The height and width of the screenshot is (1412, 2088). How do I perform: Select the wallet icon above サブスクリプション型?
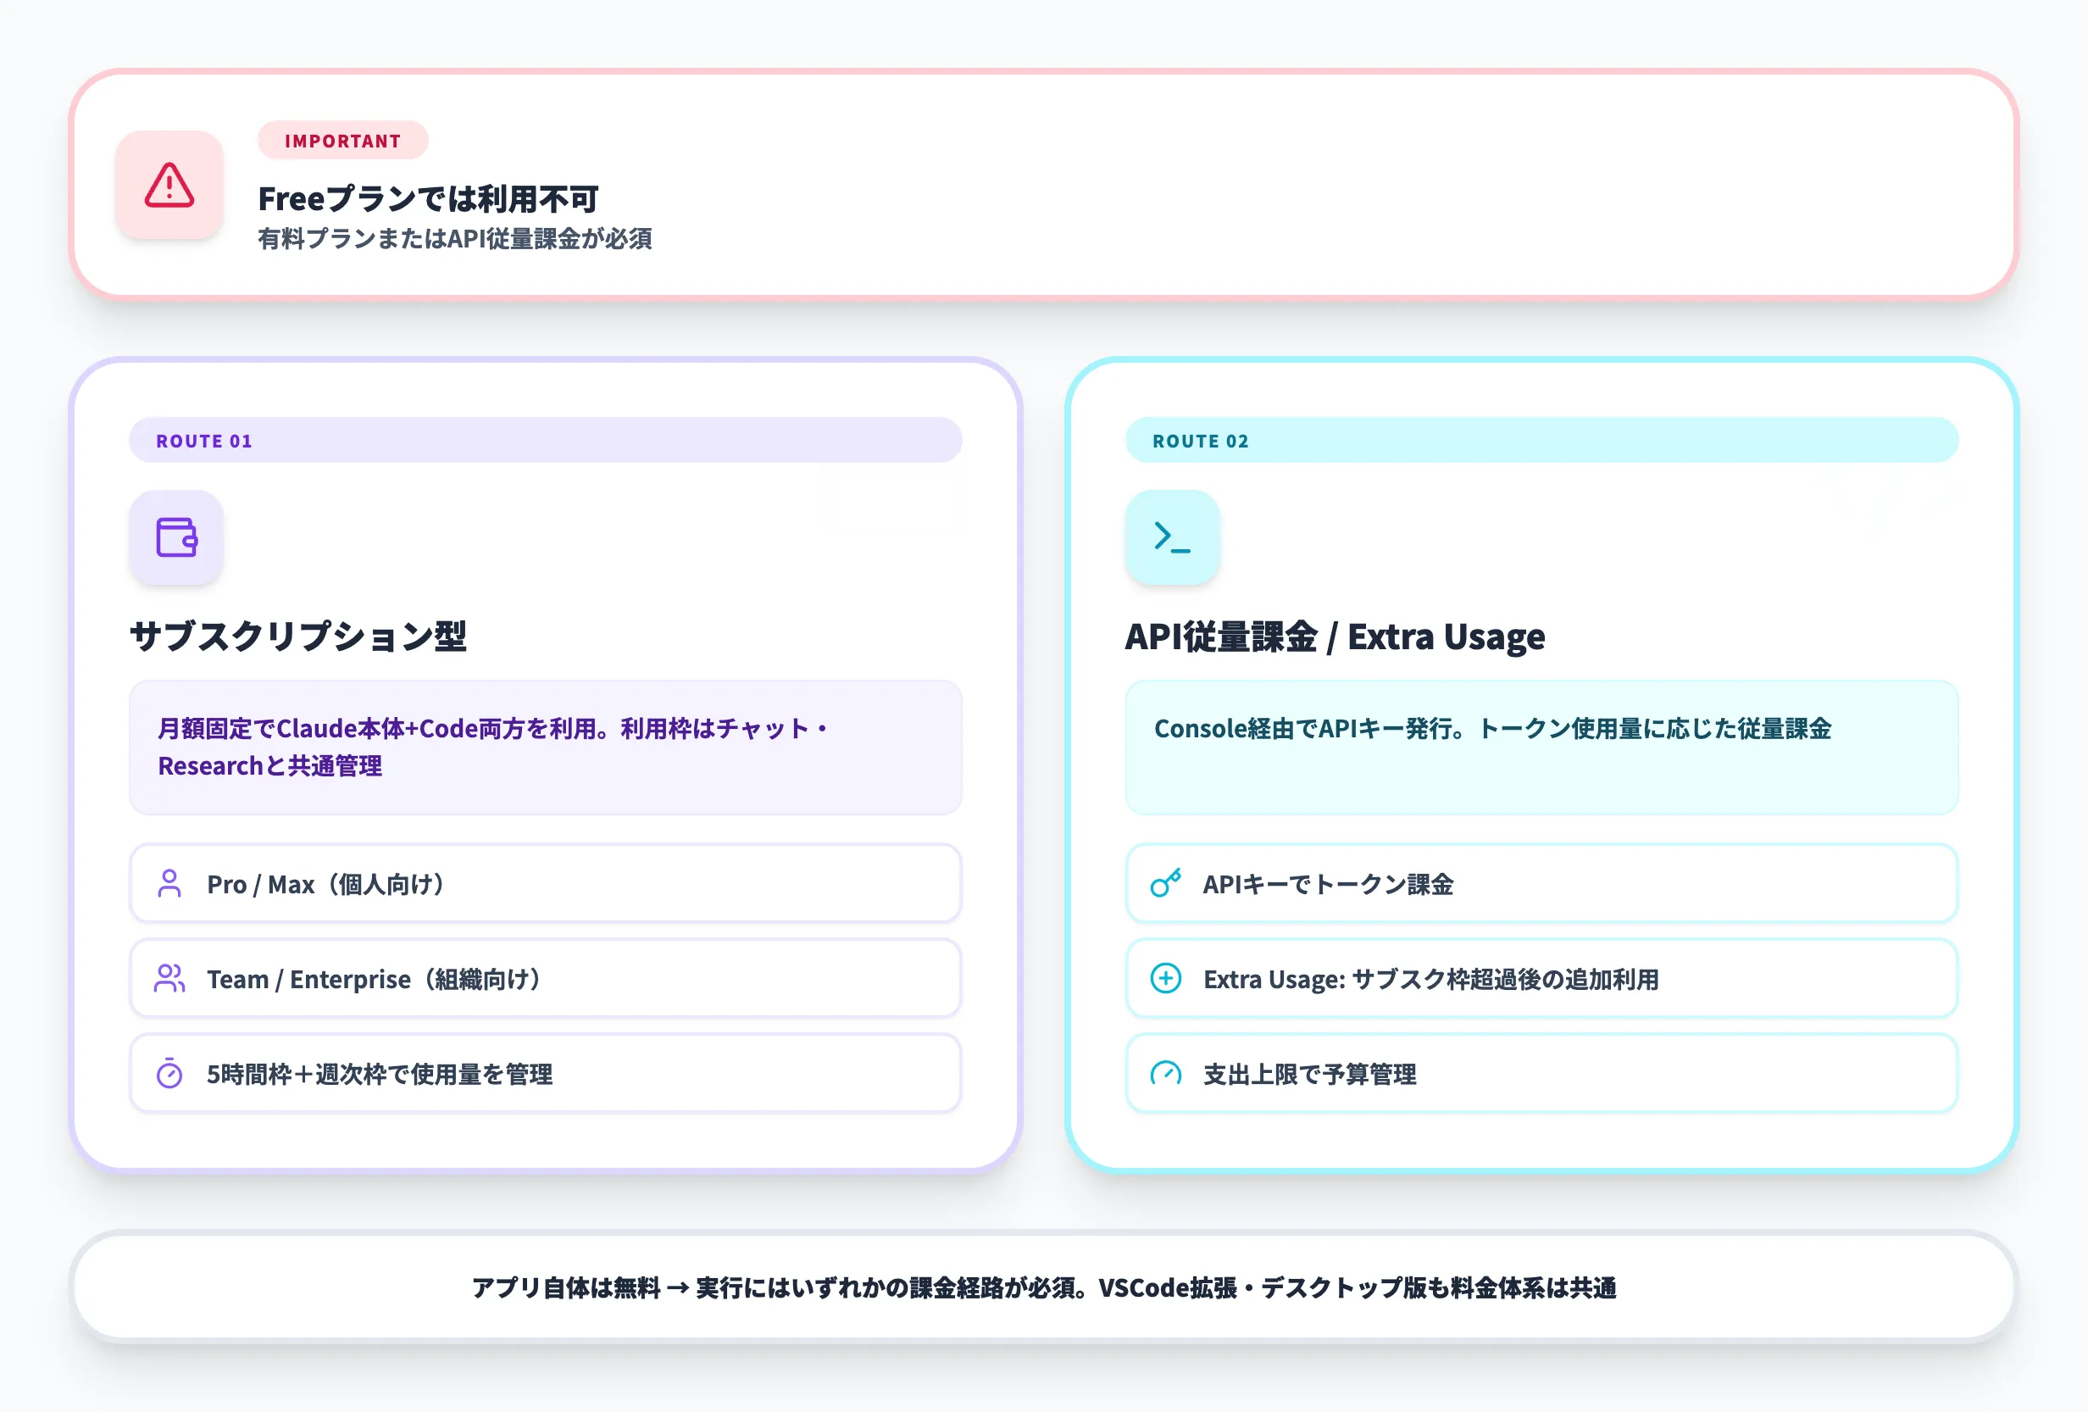click(x=176, y=538)
